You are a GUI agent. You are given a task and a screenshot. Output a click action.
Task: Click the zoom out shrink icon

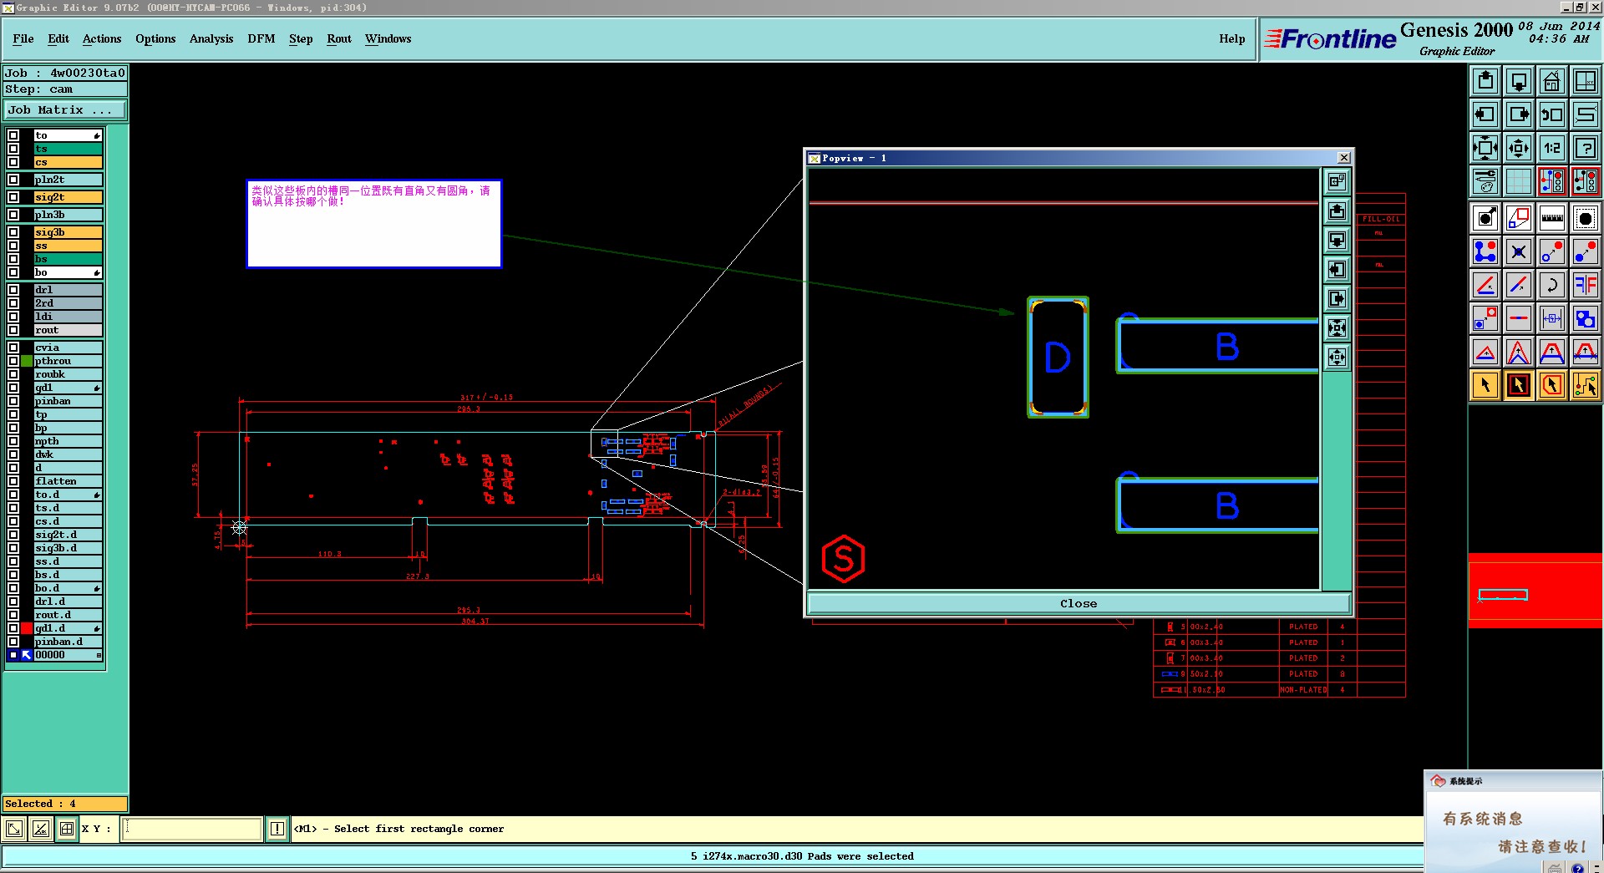click(x=1519, y=148)
